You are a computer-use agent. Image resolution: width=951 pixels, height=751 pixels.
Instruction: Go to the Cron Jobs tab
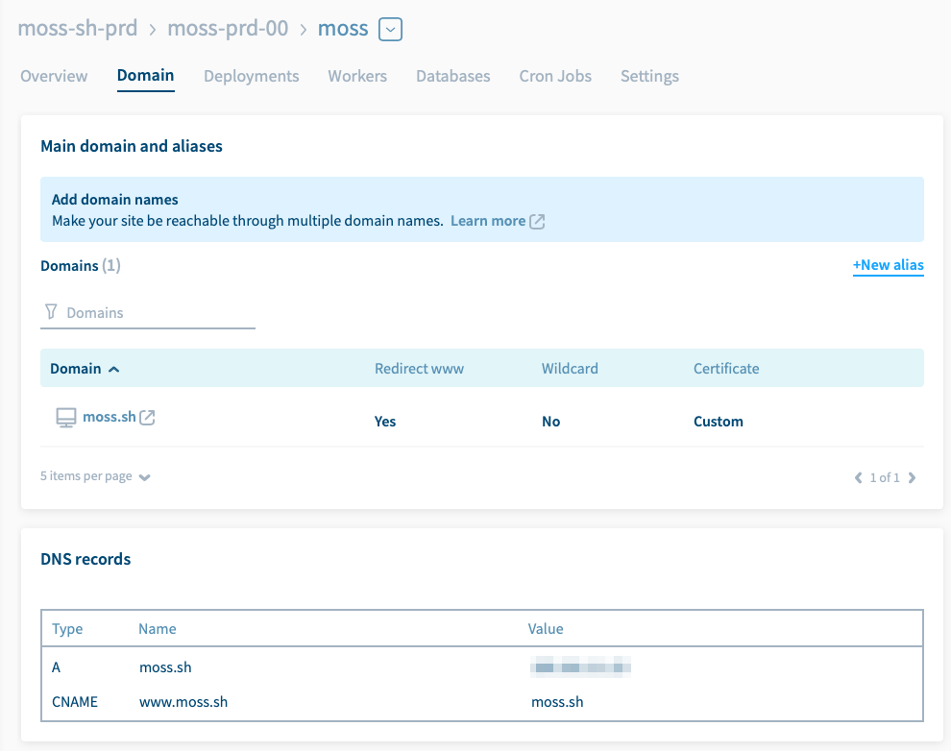tap(555, 76)
